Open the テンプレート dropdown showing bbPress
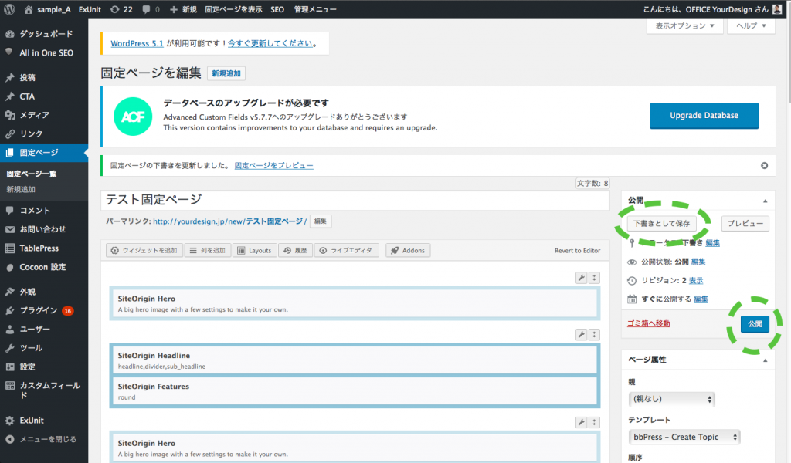Image resolution: width=791 pixels, height=463 pixels. pyautogui.click(x=684, y=437)
